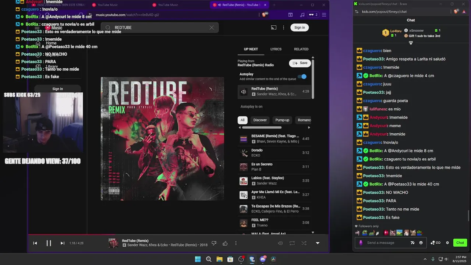Open the emoji picker in Kick chat
This screenshot has height=265, width=471.
[421, 243]
